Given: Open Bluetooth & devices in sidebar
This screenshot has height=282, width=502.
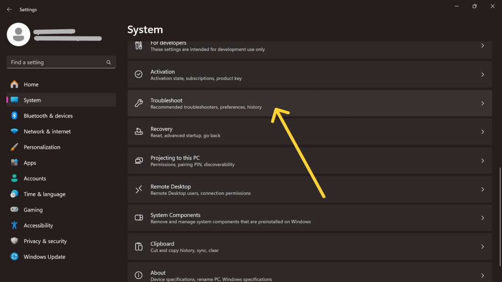Looking at the screenshot, I should [48, 116].
